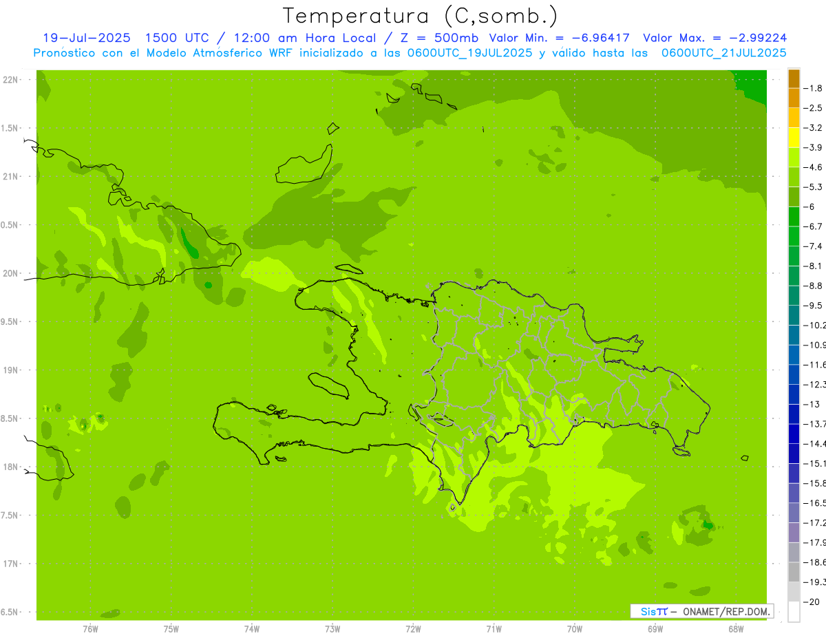This screenshot has width=826, height=638.
Task: Click the '-3.9' colorbar label
Action: coord(814,147)
